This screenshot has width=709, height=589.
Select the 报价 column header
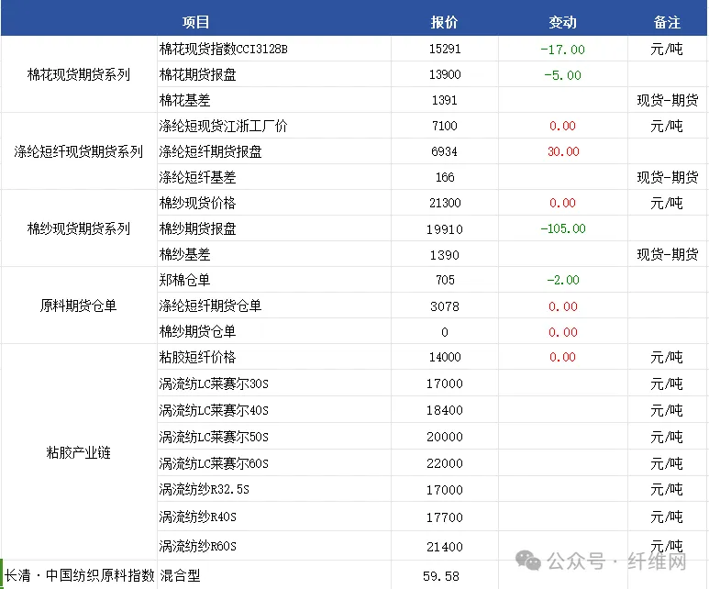click(x=445, y=22)
